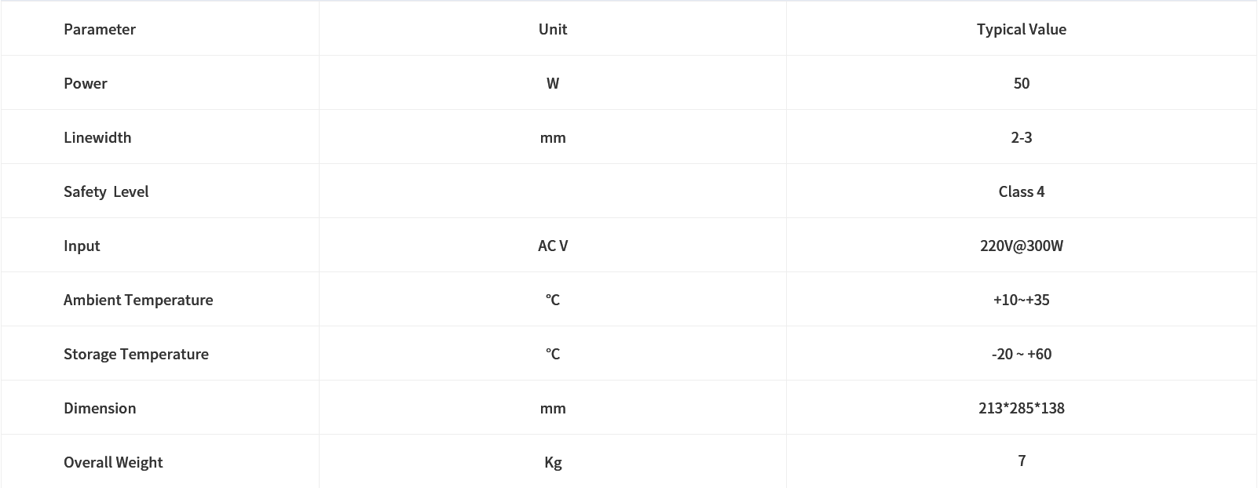The image size is (1258, 488).
Task: Click the Class 4 value
Action: (1022, 191)
